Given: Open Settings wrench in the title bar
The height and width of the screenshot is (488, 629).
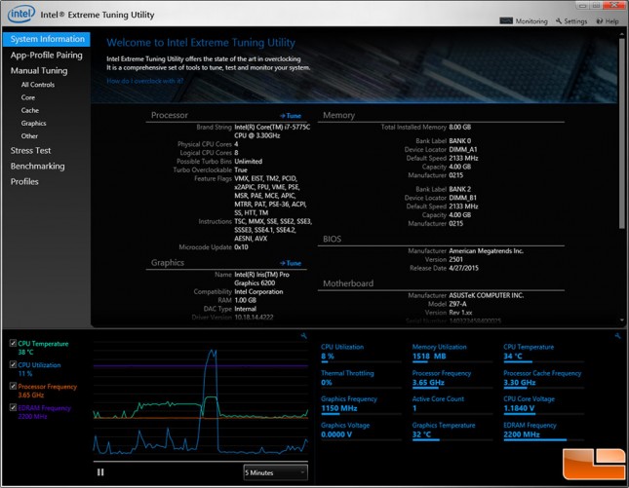Looking at the screenshot, I should point(559,21).
